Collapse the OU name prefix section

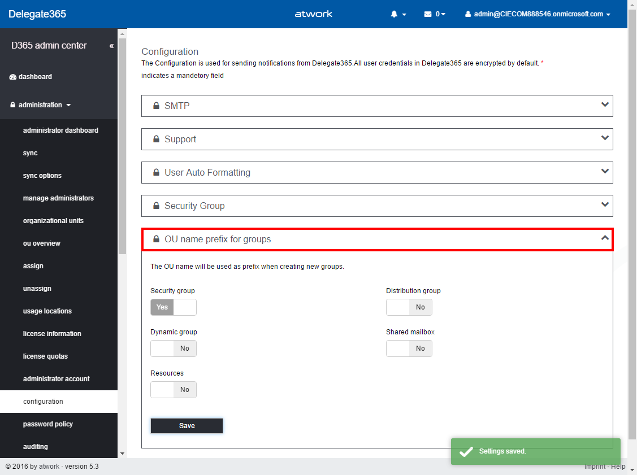605,238
